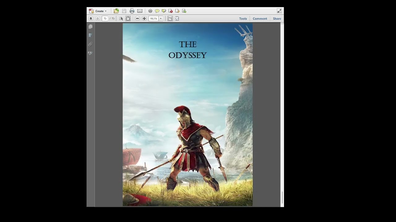The width and height of the screenshot is (396, 222).
Task: Click the zoom percentage field
Action: click(x=154, y=18)
